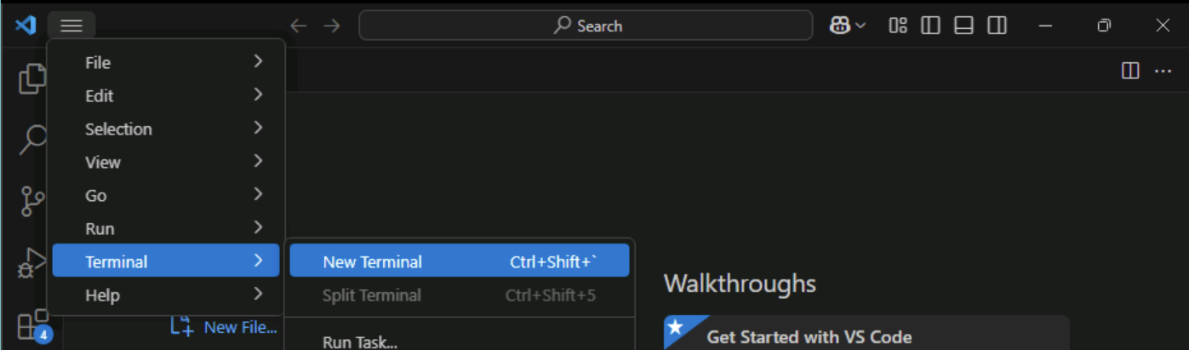Expand the Copilot dropdown chevron
Image resolution: width=1189 pixels, height=350 pixels.
point(860,26)
